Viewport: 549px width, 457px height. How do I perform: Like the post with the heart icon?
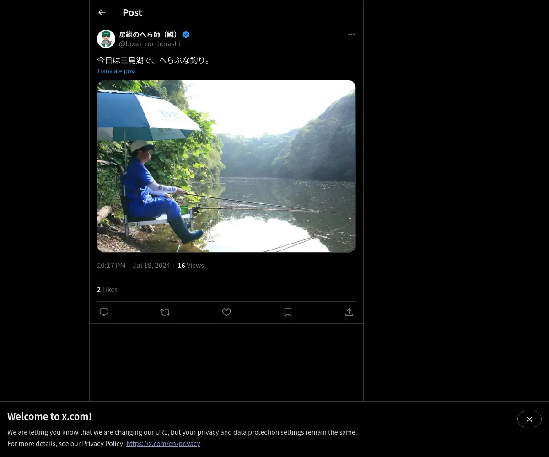226,312
